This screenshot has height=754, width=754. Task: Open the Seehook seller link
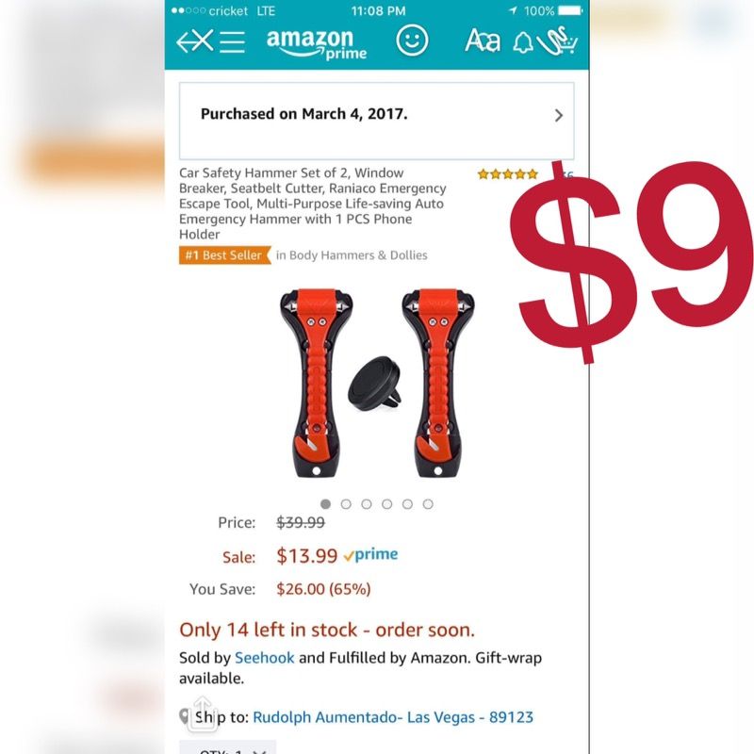tap(264, 657)
